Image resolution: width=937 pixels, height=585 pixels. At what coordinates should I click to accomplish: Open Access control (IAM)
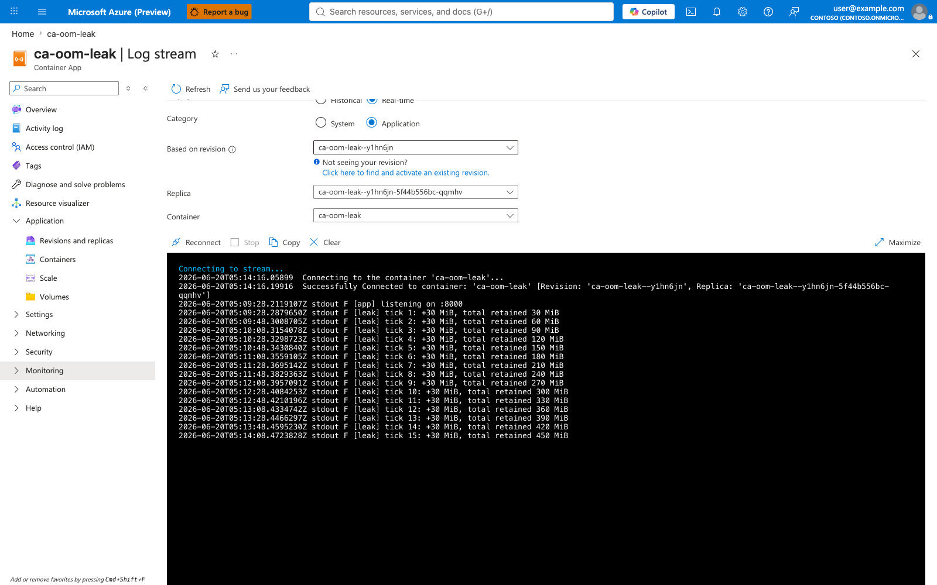coord(60,147)
